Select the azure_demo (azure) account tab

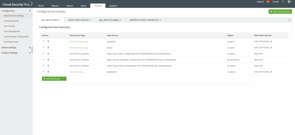(x=79, y=20)
